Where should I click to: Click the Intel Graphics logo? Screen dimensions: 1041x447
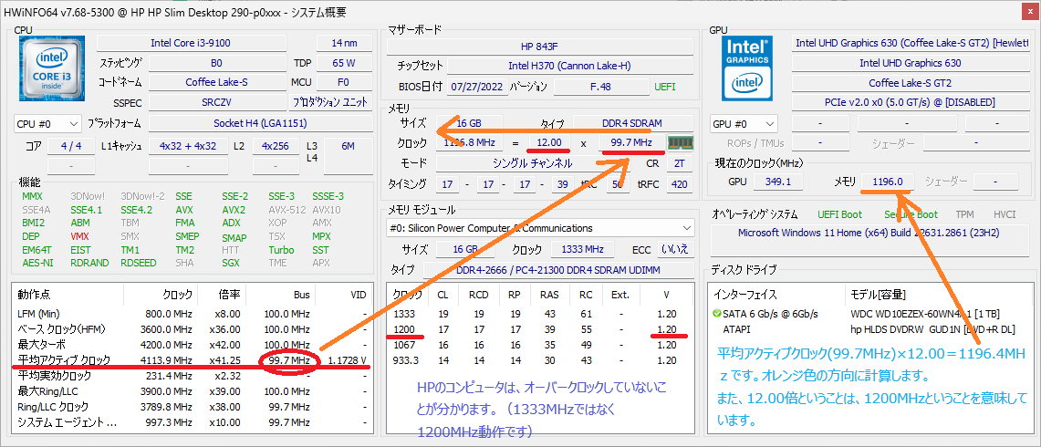747,69
